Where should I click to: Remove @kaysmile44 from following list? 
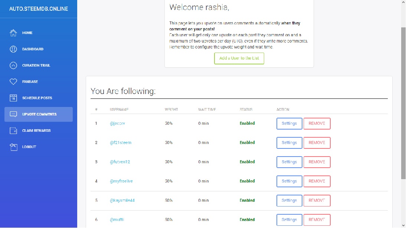317,201
